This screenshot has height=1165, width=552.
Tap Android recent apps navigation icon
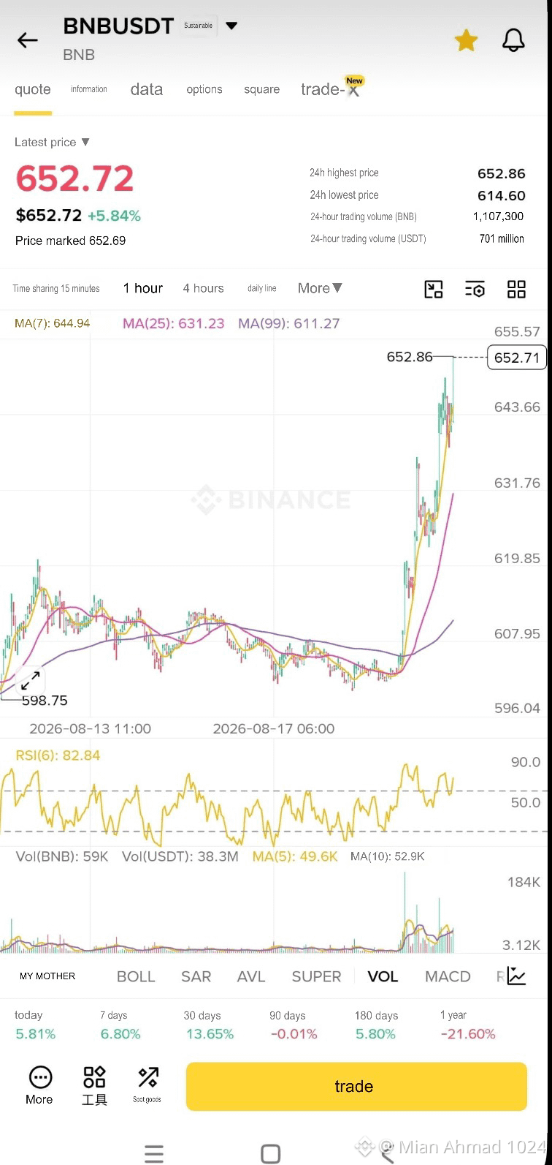[154, 1153]
